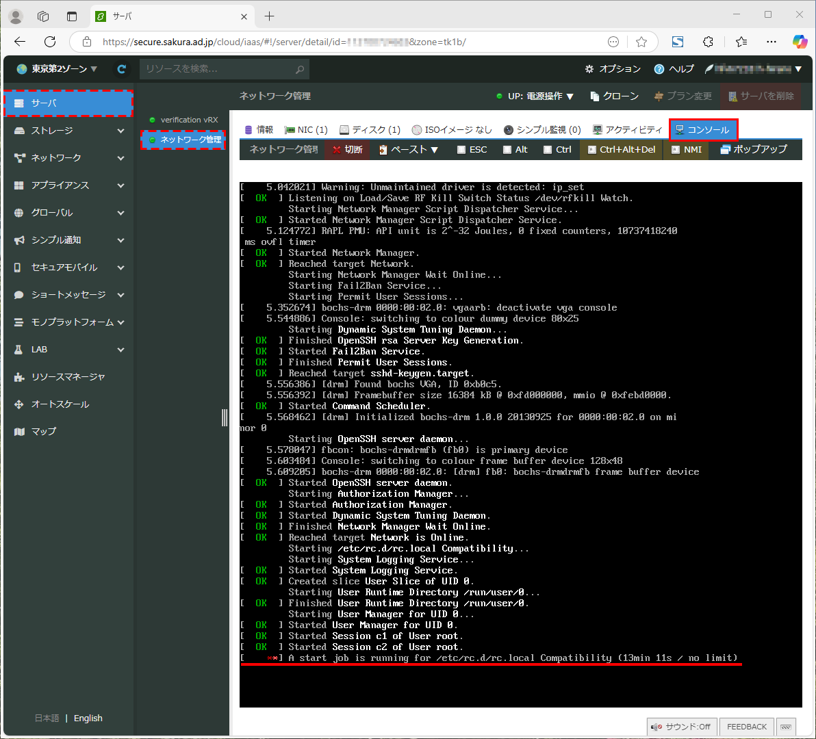Open the favorites list icon

(x=741, y=42)
